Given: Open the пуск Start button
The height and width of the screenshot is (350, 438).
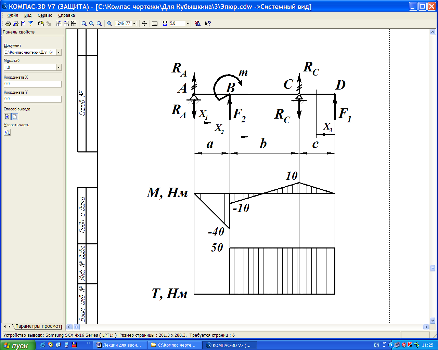Looking at the screenshot, I should click(18, 346).
